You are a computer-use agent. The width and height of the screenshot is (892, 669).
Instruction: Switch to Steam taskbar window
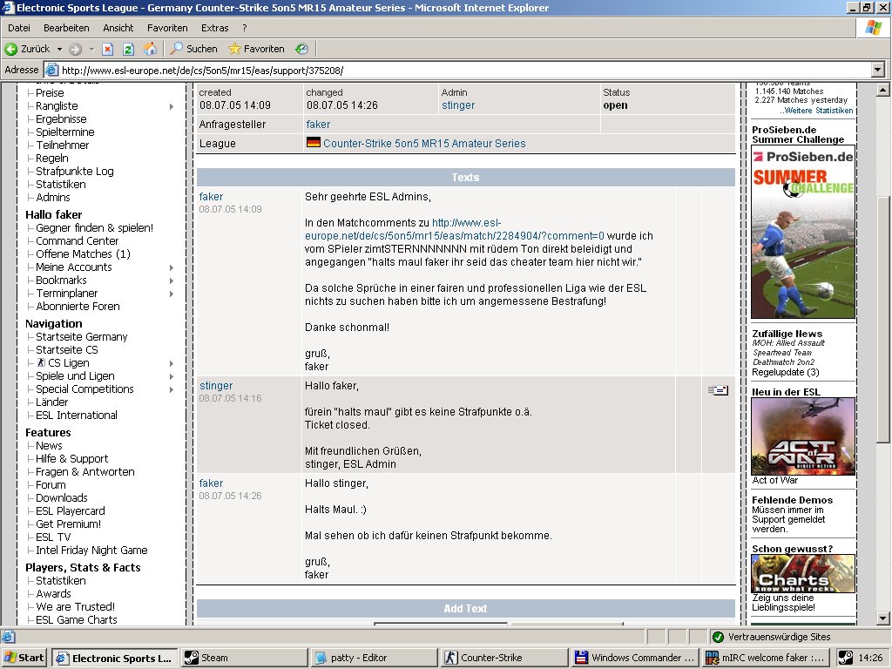[245, 658]
